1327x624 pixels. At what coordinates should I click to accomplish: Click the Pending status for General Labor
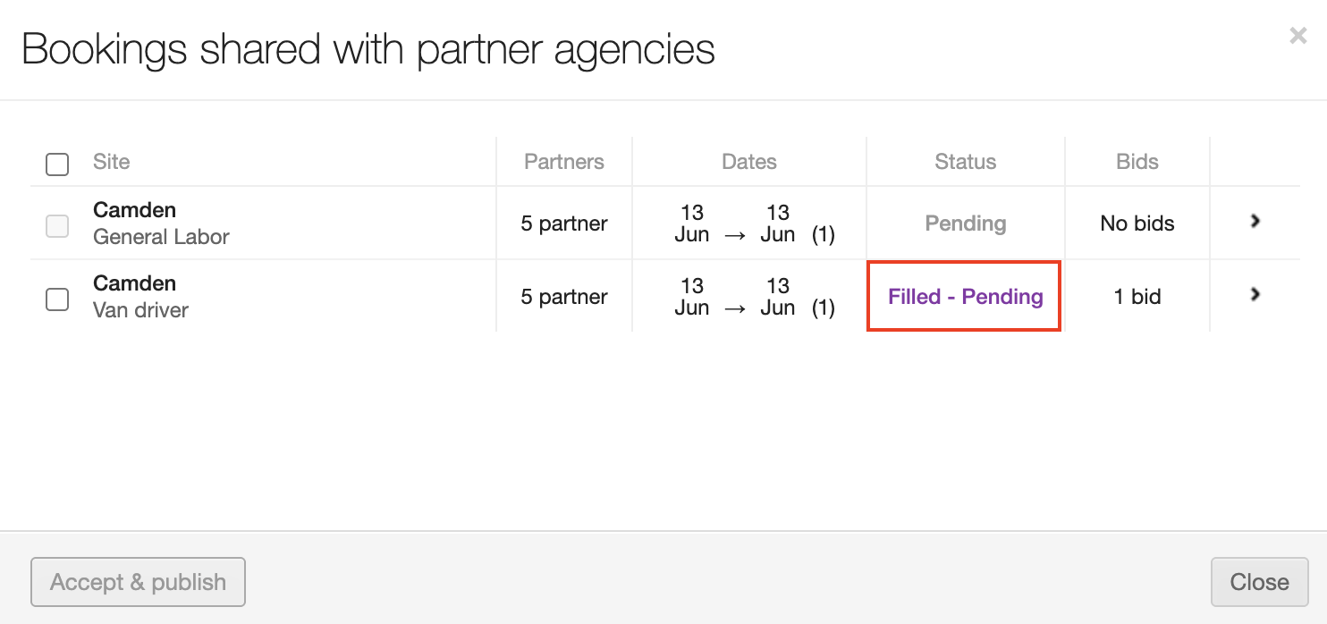coord(966,223)
